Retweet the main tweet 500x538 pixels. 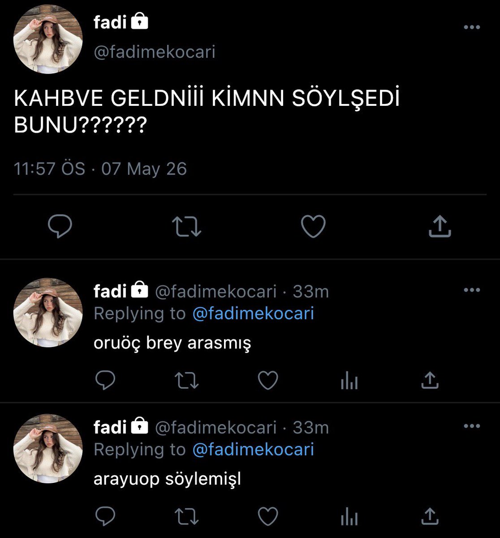tap(187, 226)
